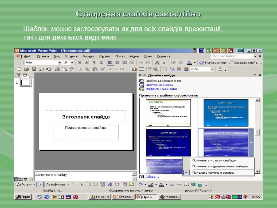Apply font color A in drawing toolbar
This screenshot has width=277, height=208.
(x=161, y=184)
